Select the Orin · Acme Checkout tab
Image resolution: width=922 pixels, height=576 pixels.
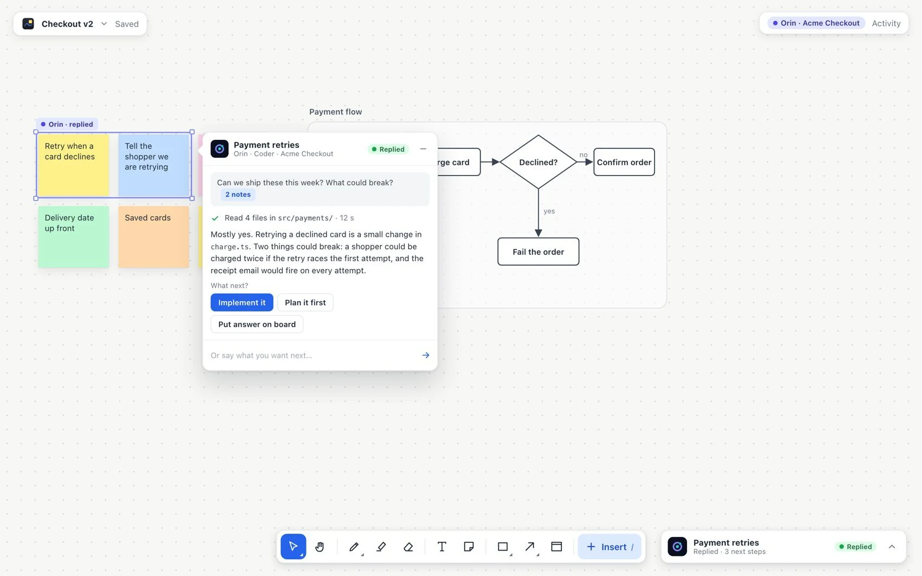pyautogui.click(x=816, y=23)
